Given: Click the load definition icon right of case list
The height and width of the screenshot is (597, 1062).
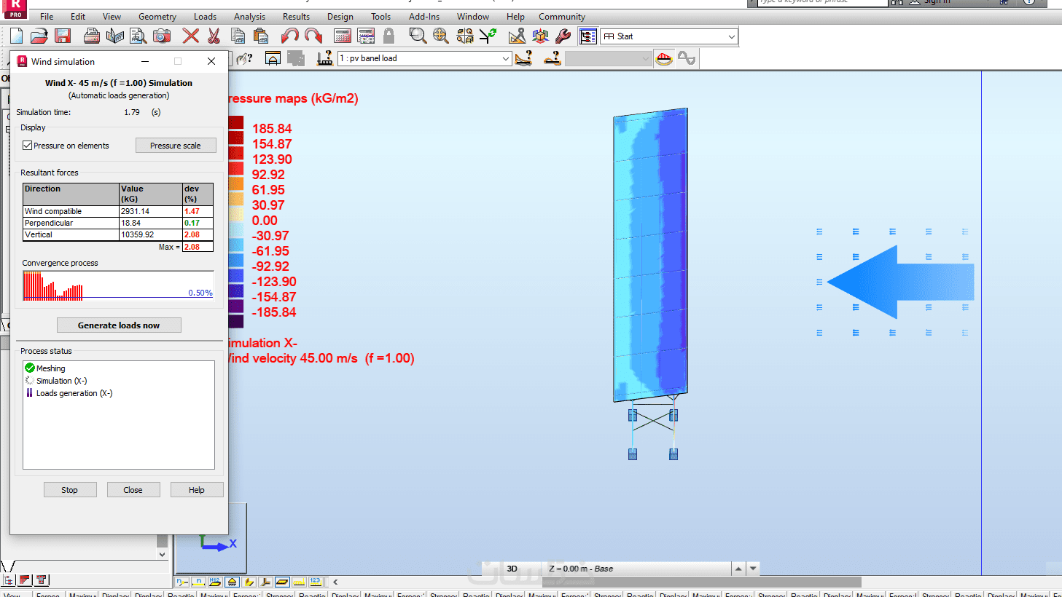Looking at the screenshot, I should (x=523, y=58).
